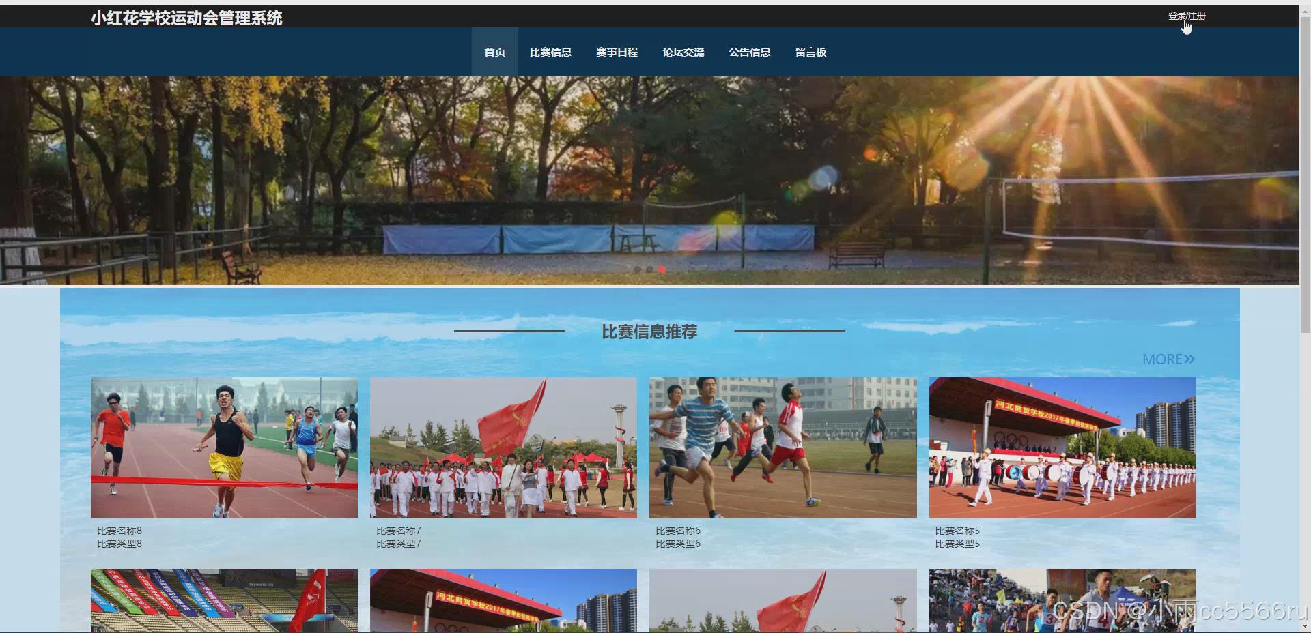Open thumbnail for 比赛名称6 runners

[783, 447]
